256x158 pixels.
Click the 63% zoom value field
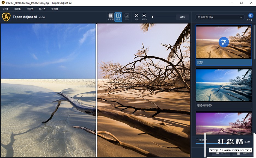[182, 17]
